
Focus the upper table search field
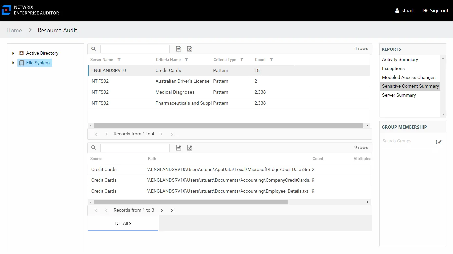point(135,49)
